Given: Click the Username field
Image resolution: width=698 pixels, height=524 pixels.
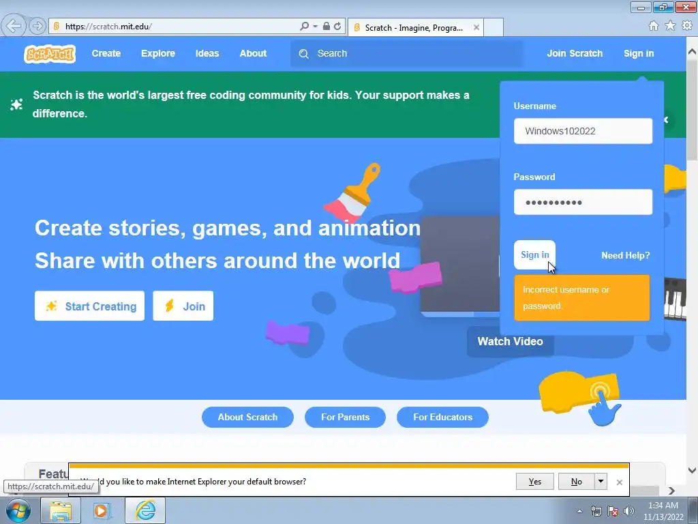Looking at the screenshot, I should 583,131.
